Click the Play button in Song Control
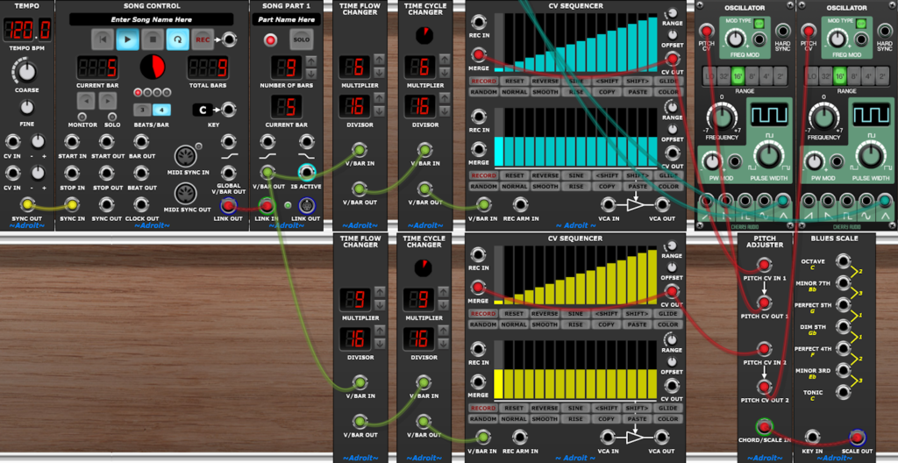Viewport: 898px width, 463px height. pyautogui.click(x=128, y=39)
